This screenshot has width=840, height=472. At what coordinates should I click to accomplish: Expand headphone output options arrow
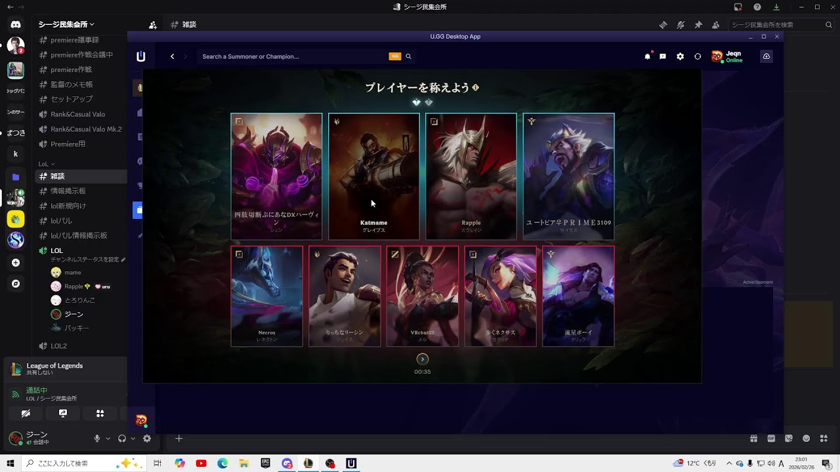click(x=133, y=439)
